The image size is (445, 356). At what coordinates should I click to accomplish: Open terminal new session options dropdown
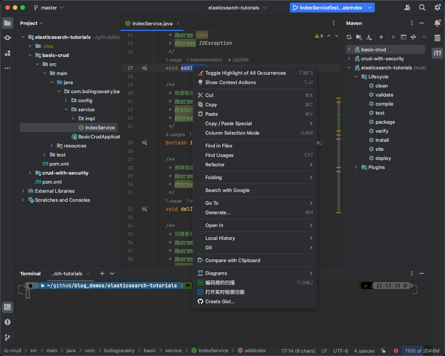coord(112,273)
